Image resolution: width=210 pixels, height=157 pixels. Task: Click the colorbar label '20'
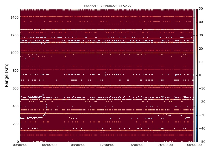click(201, 49)
